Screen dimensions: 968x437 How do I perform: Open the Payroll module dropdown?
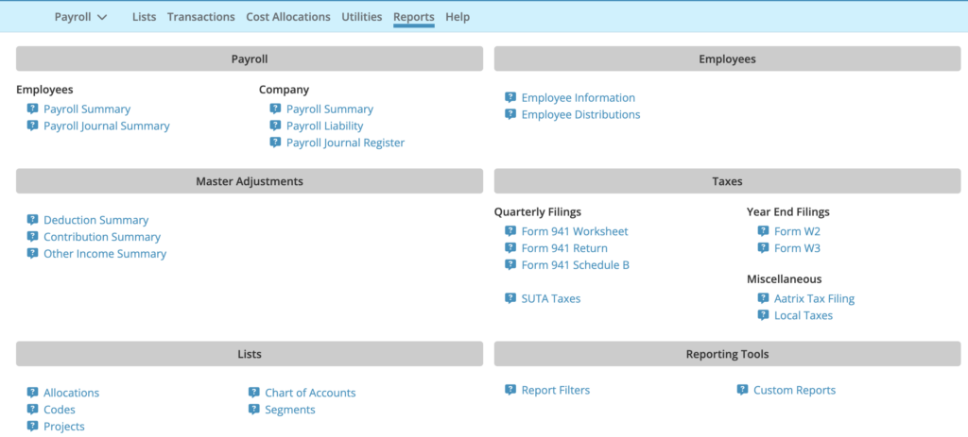point(80,17)
